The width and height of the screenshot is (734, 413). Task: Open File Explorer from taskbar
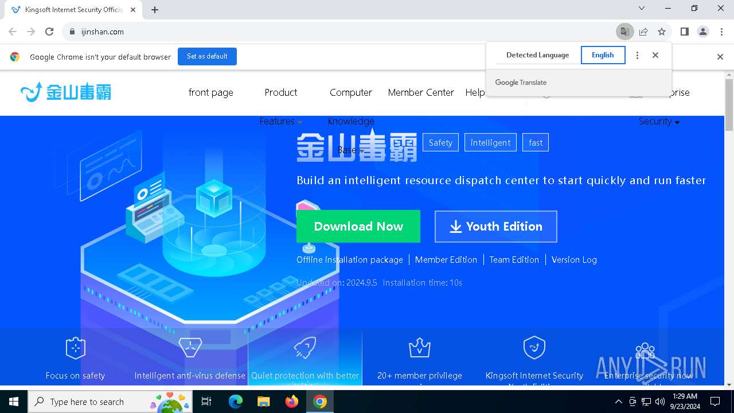pyautogui.click(x=263, y=402)
